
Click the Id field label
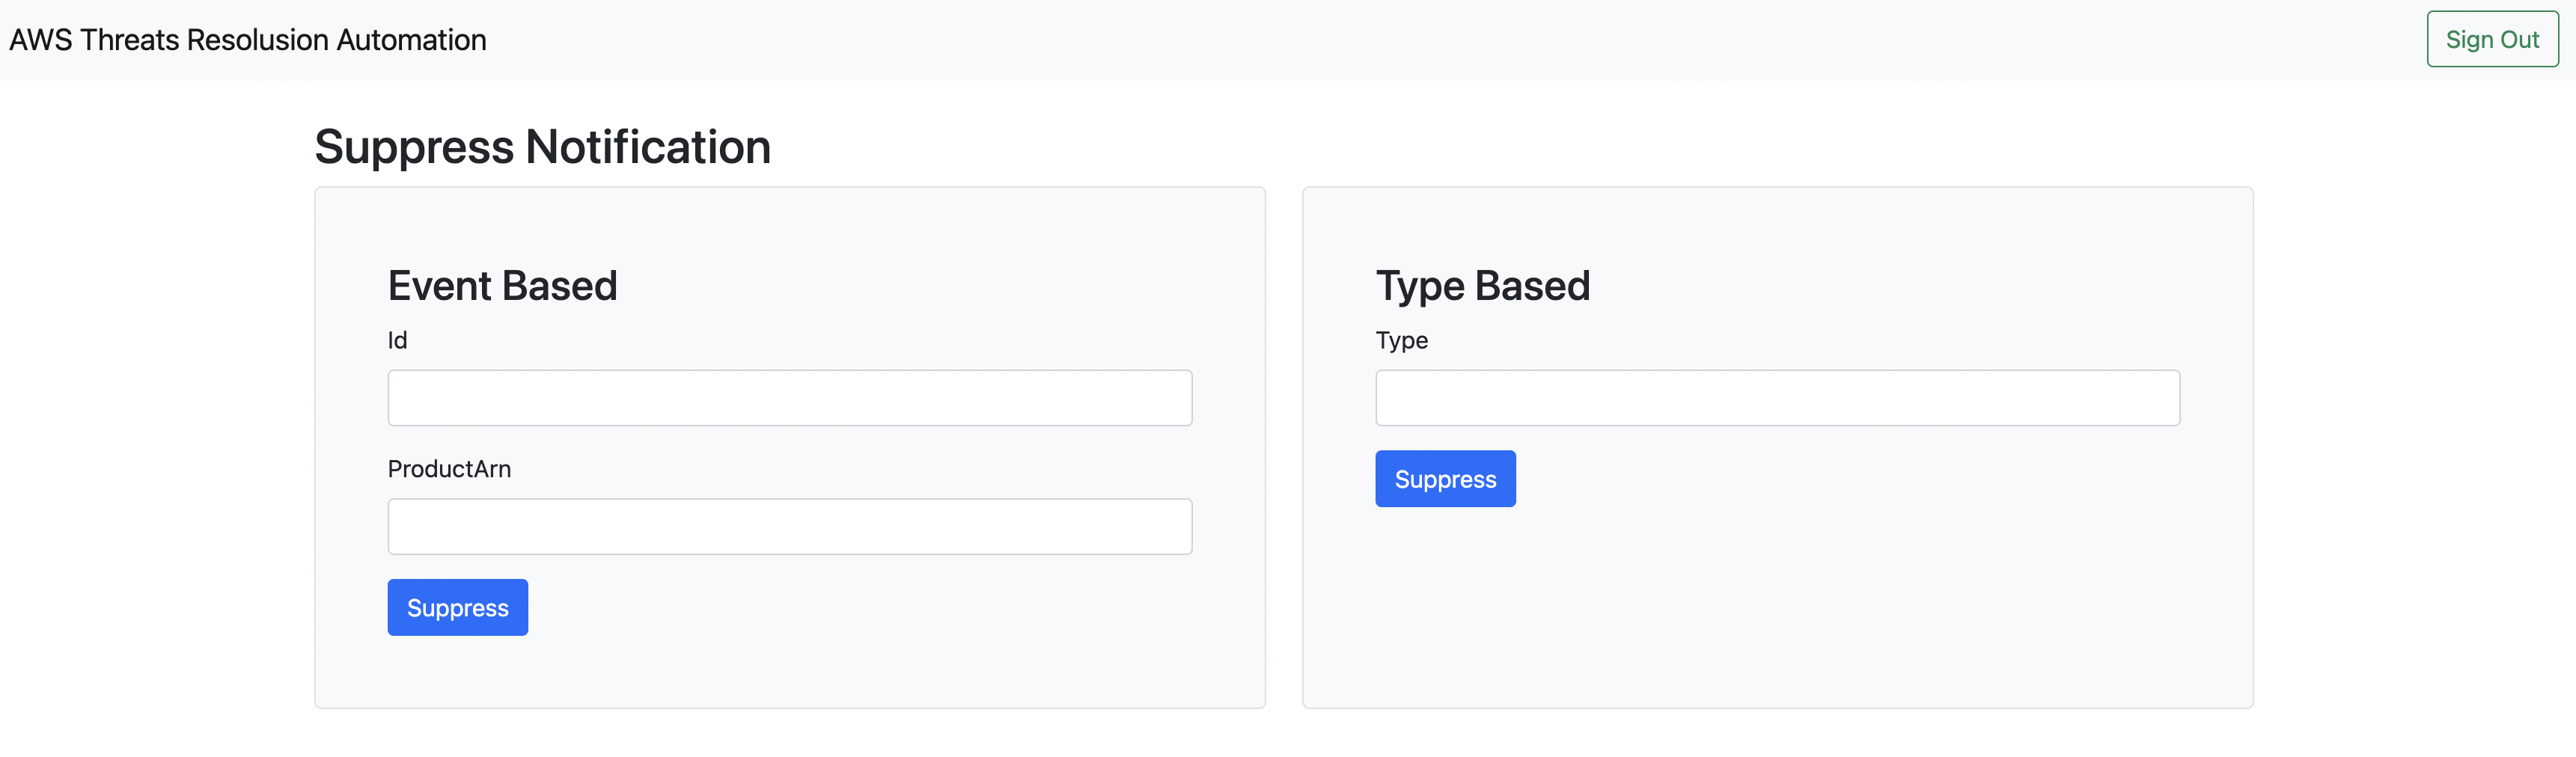(x=397, y=340)
